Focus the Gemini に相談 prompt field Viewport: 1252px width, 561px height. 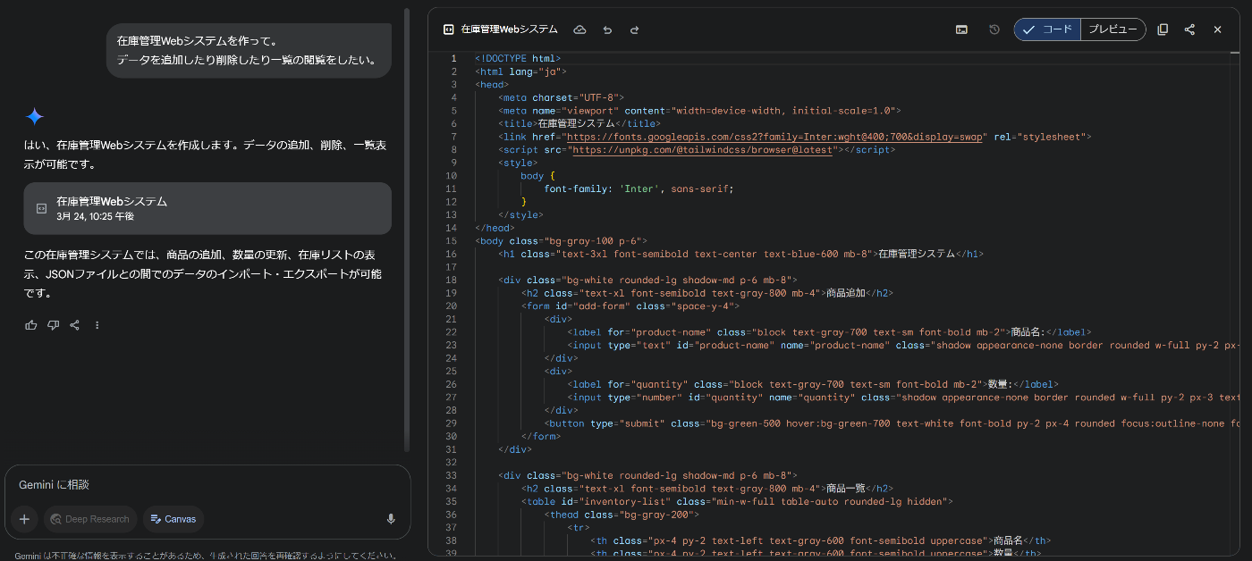coord(207,485)
